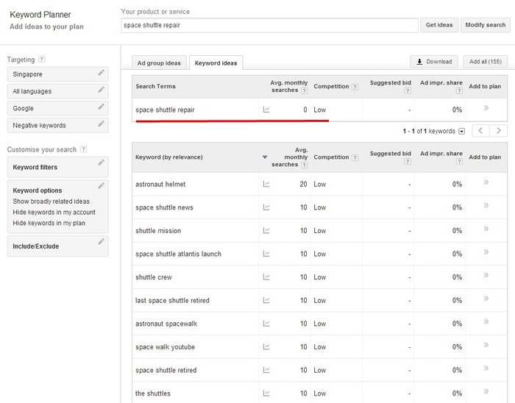
Task: Edit the Singapore location targeting pencil icon
Action: tap(102, 73)
